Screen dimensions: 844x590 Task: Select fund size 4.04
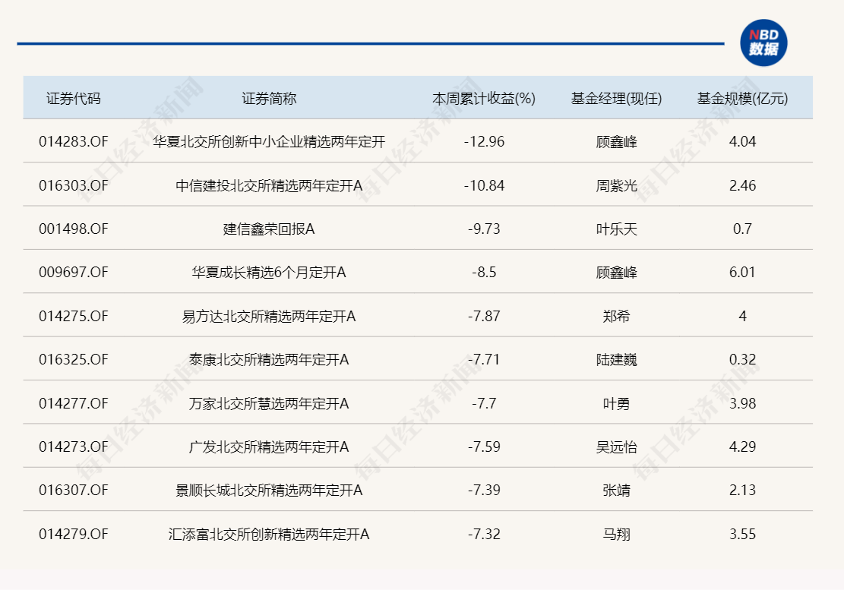[x=742, y=141]
